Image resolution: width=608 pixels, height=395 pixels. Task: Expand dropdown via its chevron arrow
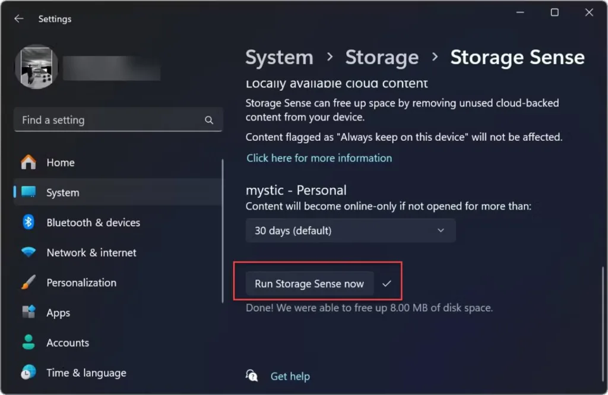tap(441, 230)
